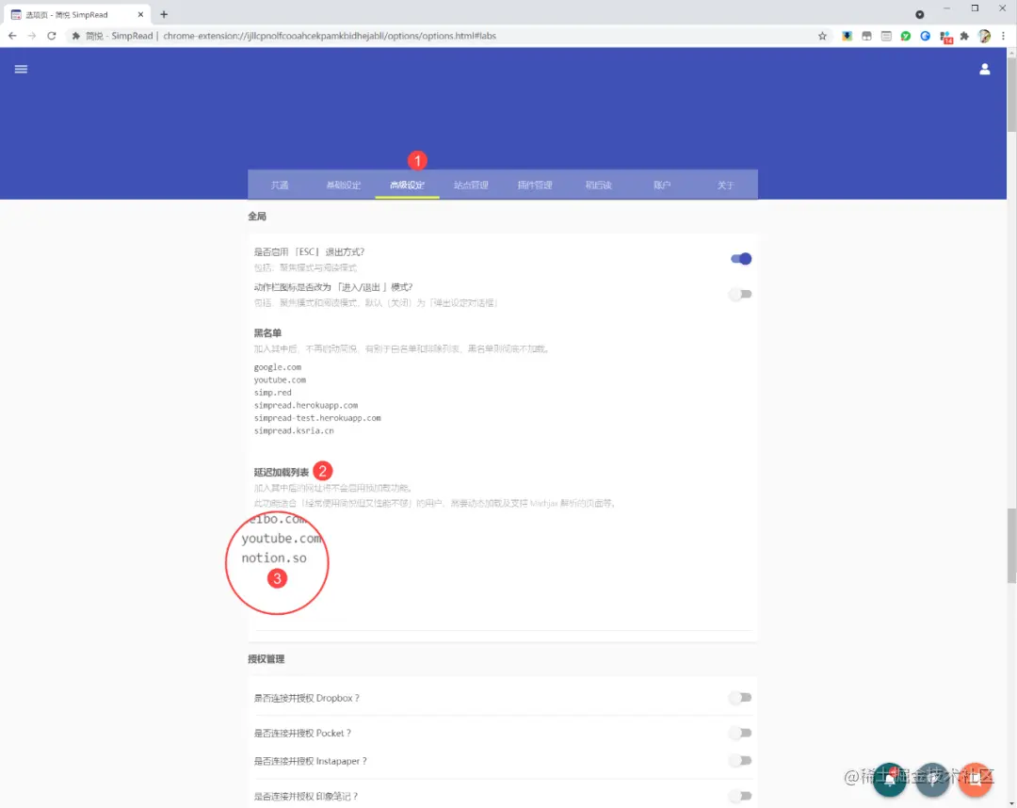
Task: Click google.com in the blacklist textarea
Action: tap(278, 367)
